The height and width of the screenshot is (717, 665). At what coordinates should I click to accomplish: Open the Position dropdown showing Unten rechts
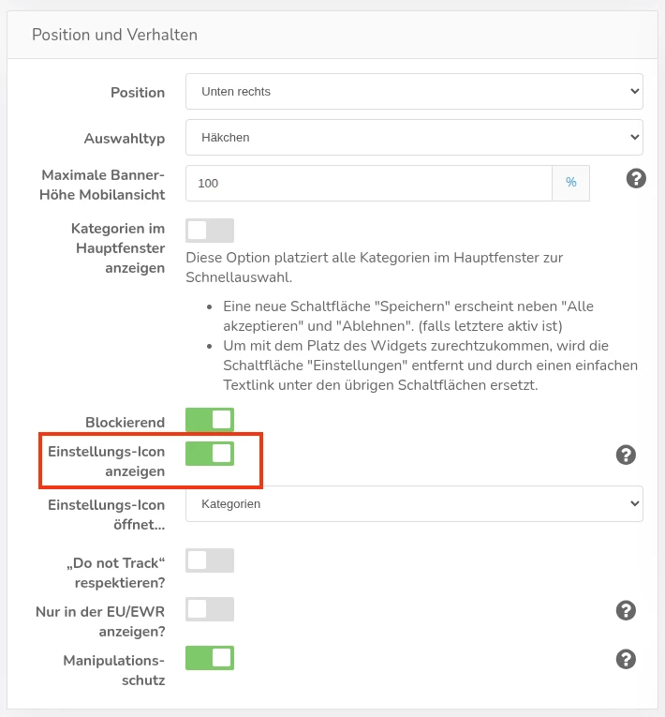(414, 92)
